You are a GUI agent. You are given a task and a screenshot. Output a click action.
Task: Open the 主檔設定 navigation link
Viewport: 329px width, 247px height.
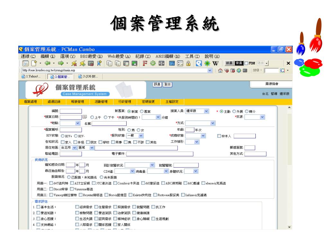coord(172,102)
